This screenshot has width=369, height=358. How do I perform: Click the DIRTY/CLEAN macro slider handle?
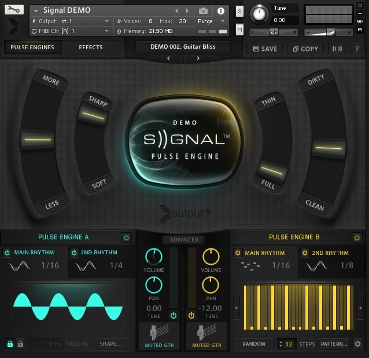(x=329, y=148)
